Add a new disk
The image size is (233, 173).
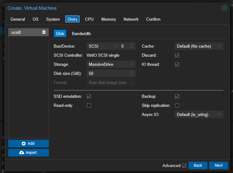pos(29,144)
